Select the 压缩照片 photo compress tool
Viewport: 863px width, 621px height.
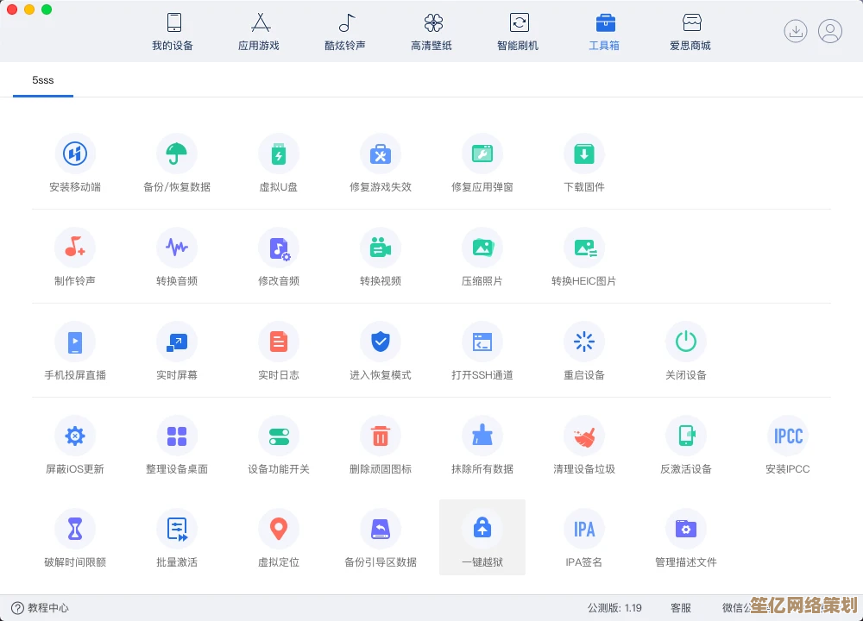click(x=482, y=248)
